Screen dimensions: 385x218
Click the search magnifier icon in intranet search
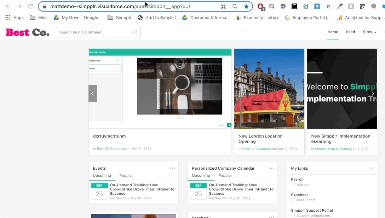coord(134,32)
